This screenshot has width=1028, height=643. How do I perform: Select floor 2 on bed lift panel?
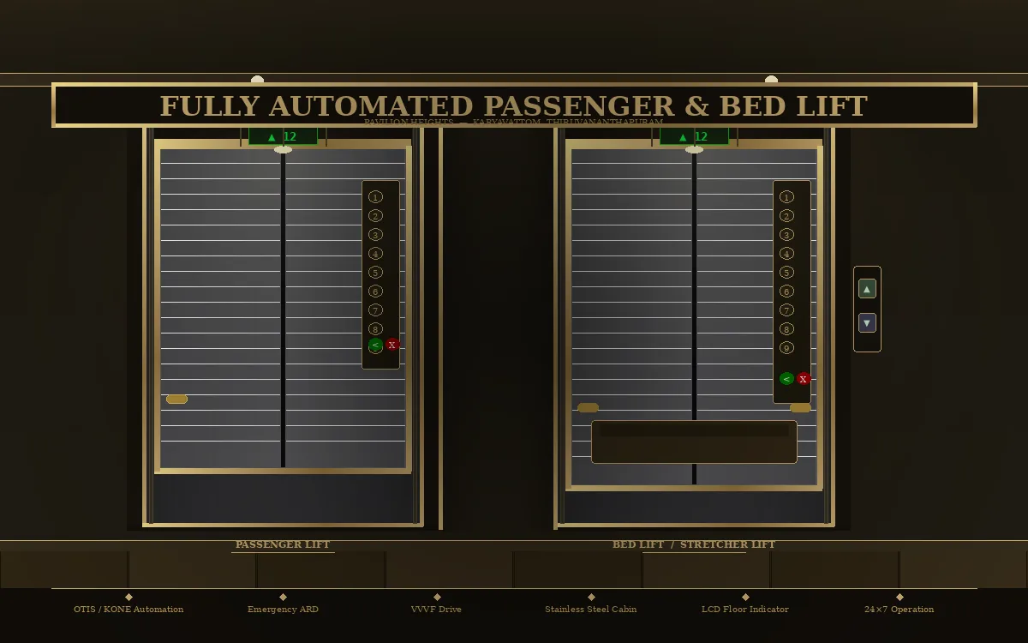point(786,216)
